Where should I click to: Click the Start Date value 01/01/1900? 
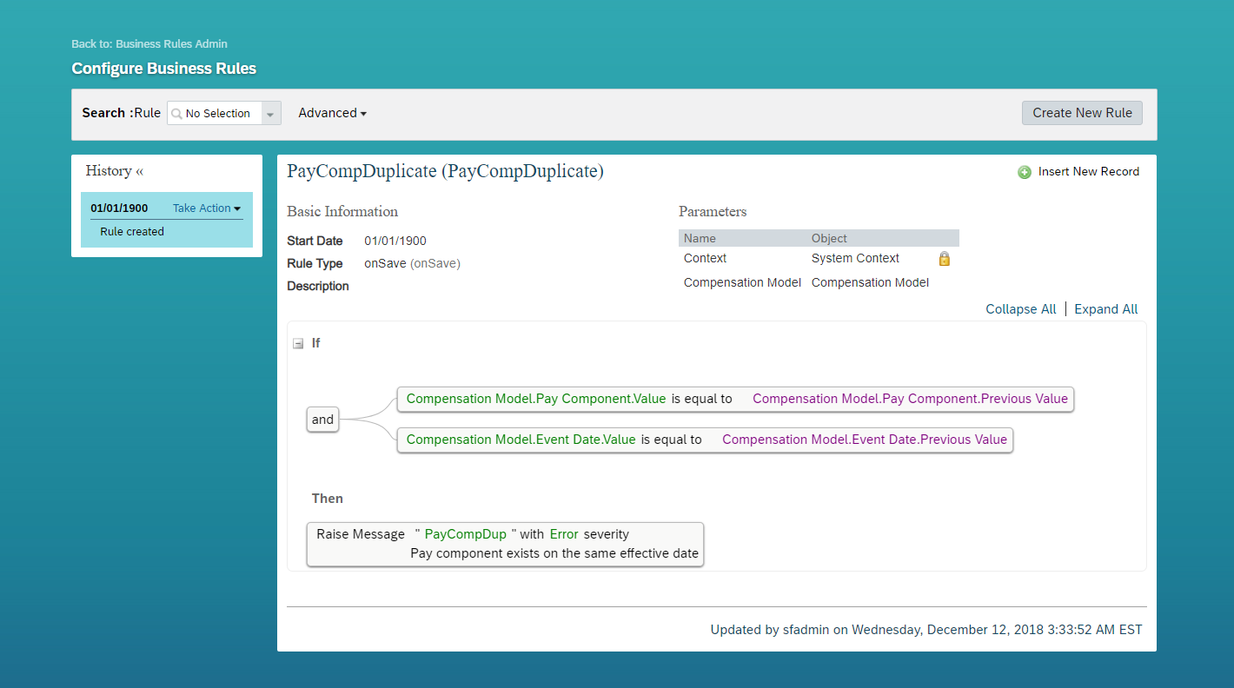coord(395,241)
